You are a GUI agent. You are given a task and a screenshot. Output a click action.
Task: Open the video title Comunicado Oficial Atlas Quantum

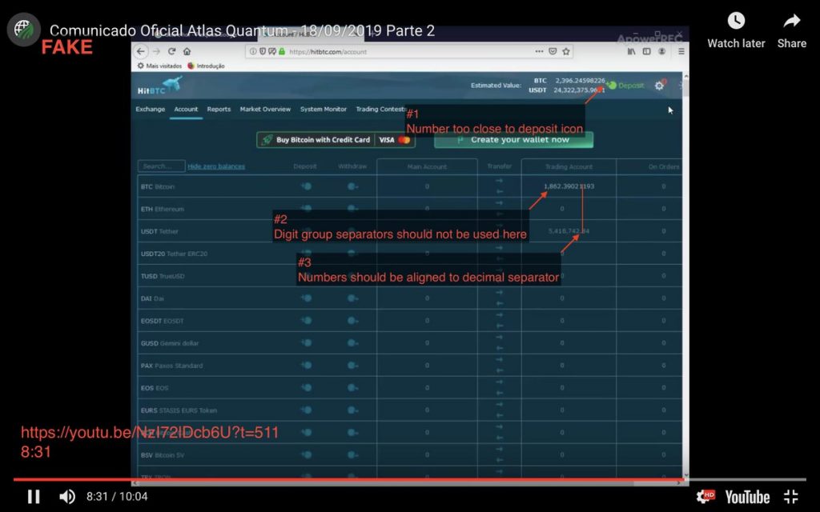point(242,30)
